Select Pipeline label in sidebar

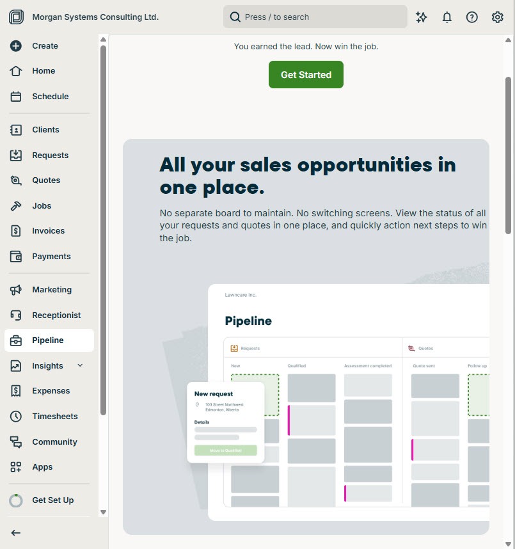tap(48, 340)
